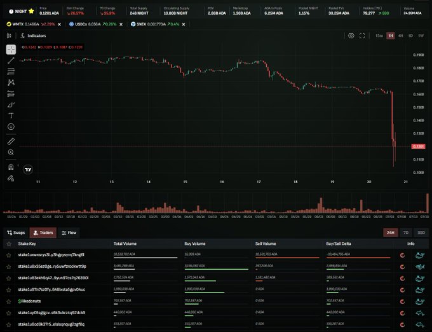432x332 pixels.
Task: Click the TradingView logo on chart
Action: pos(28,169)
